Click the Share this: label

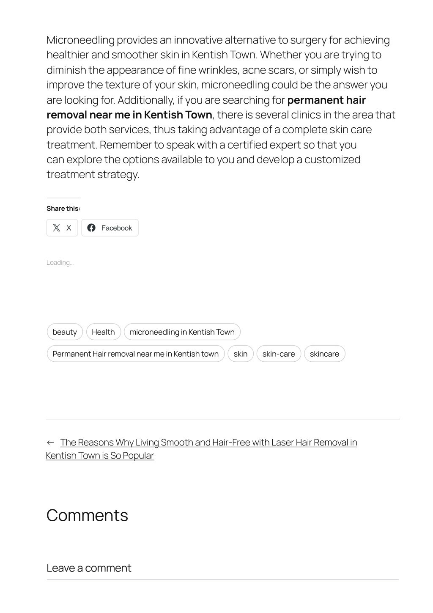pos(63,209)
